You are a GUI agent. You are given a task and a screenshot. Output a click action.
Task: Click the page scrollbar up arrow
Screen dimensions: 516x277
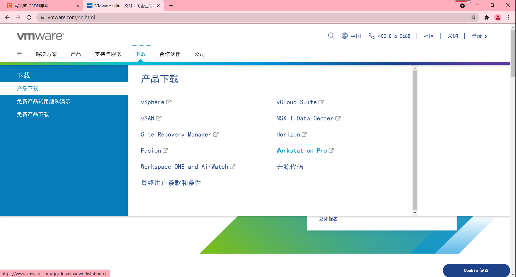tap(513, 27)
